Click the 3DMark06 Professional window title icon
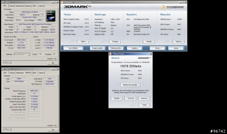 coord(62,2)
